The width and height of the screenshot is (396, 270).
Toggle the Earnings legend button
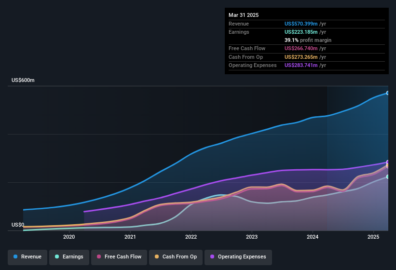click(69, 257)
